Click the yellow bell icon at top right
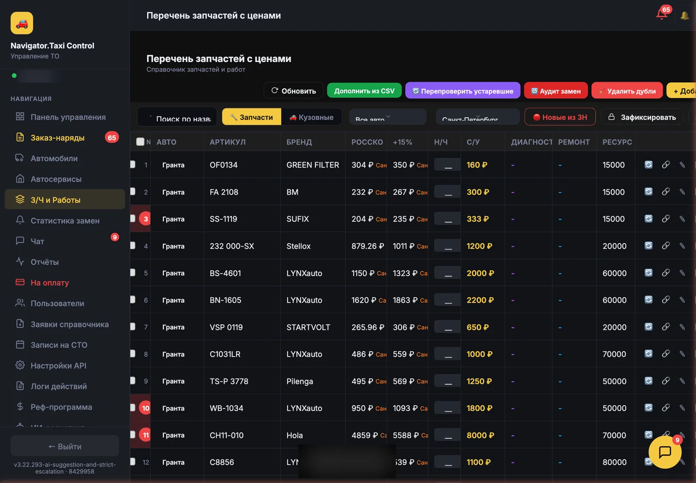Image resolution: width=696 pixels, height=483 pixels. pyautogui.click(x=685, y=16)
